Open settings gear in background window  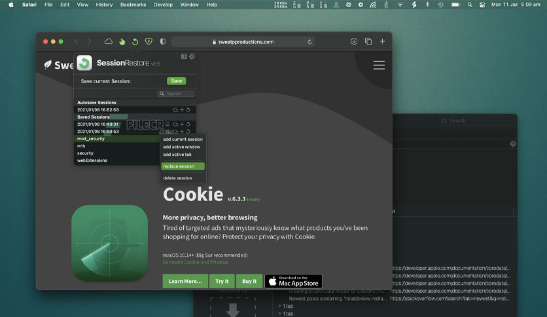coord(513,144)
